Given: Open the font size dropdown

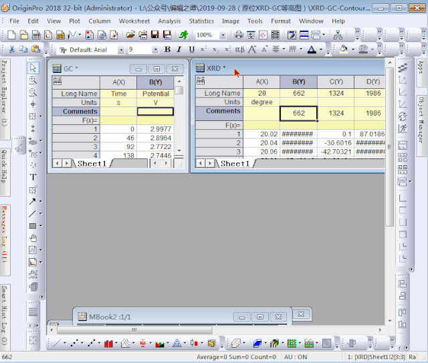Looking at the screenshot, I should [154, 50].
